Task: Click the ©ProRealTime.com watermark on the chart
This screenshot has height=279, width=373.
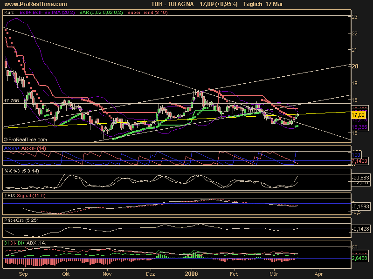Action: click(x=25, y=139)
